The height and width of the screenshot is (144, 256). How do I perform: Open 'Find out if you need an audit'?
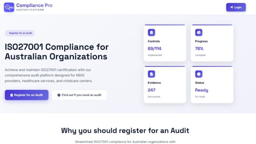coord(79,95)
